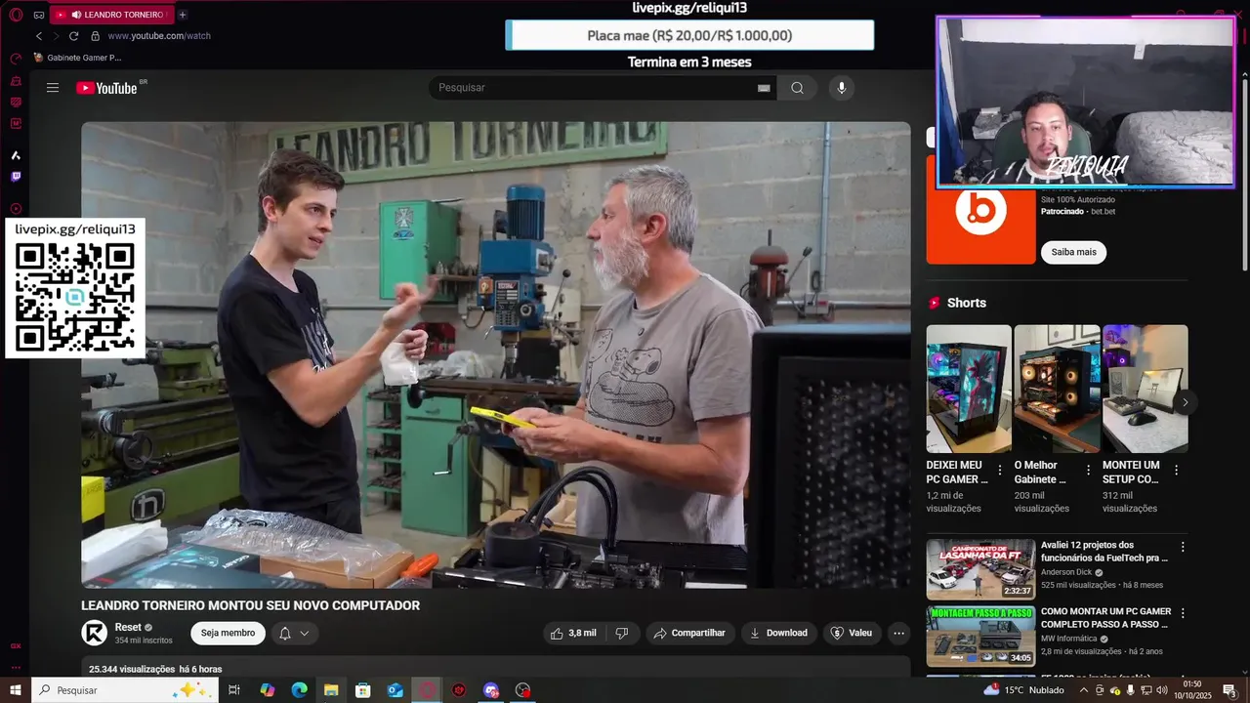The width and height of the screenshot is (1250, 703).
Task: Open options for DEIXEI MEU PC GAMER short
Action: (x=1000, y=471)
